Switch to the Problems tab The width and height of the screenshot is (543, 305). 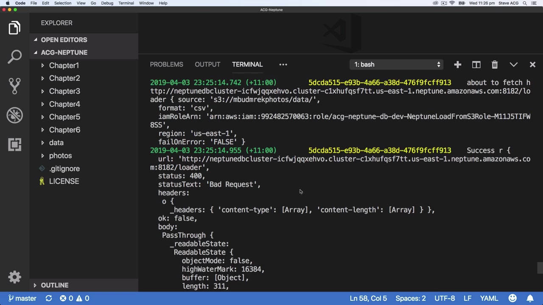[166, 64]
